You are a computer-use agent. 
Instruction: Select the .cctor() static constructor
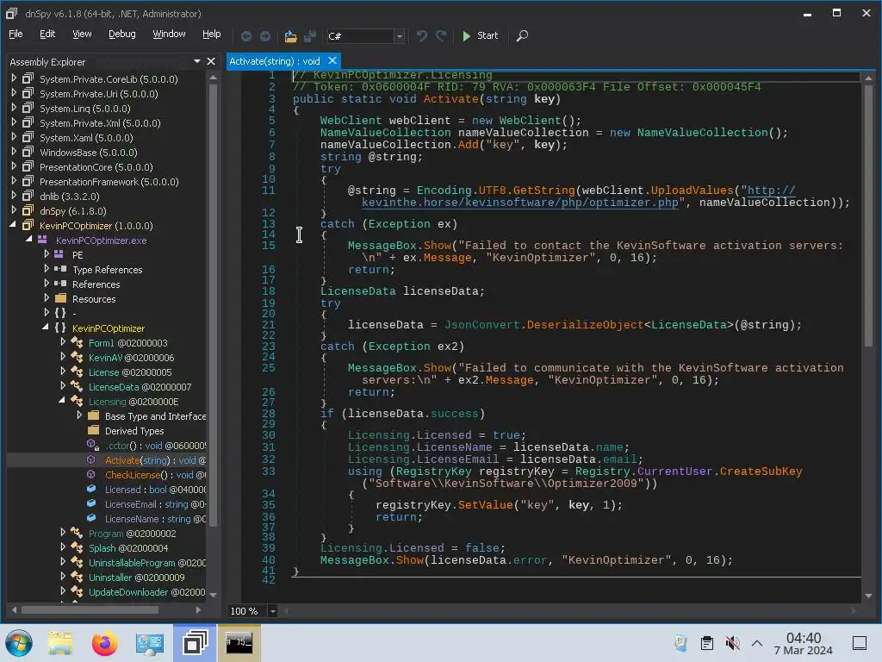(155, 446)
